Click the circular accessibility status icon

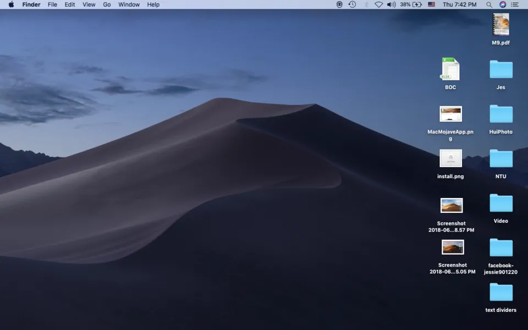339,4
